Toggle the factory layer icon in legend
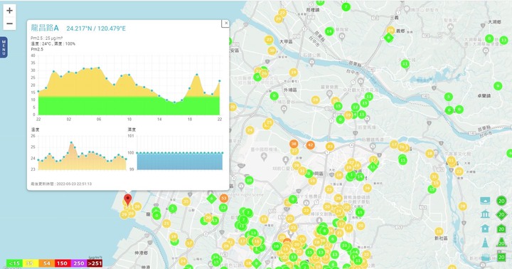This screenshot has width=512, height=269. pyautogui.click(x=485, y=257)
